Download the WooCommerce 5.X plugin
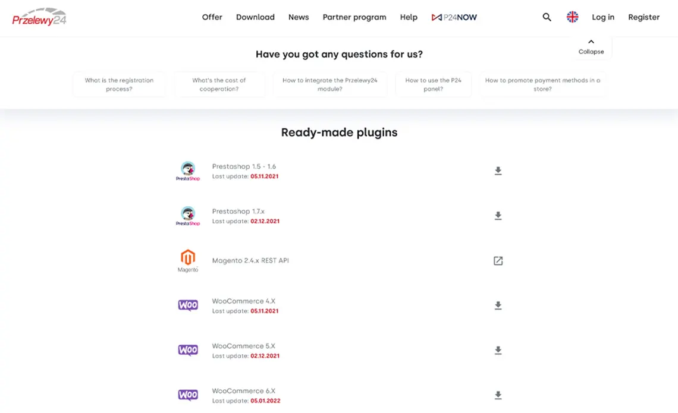This screenshot has height=413, width=678. point(498,351)
